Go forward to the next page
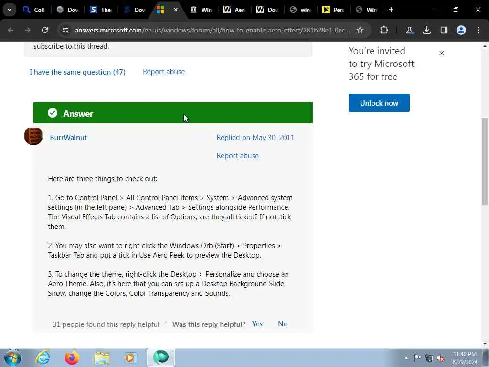The height and width of the screenshot is (367, 489). click(27, 30)
